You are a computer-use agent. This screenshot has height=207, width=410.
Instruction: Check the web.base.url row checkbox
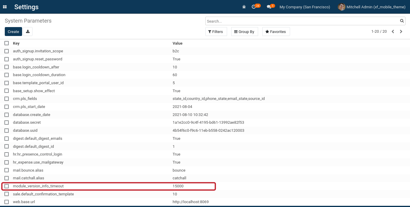point(7,202)
